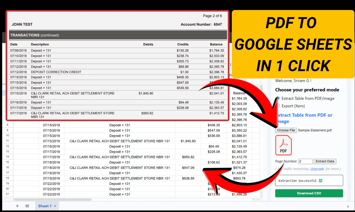Image resolution: width=355 pixels, height=212 pixels.
Task: Select the 07/18/2019 date cell in row 15
Action: [x=51, y=162]
